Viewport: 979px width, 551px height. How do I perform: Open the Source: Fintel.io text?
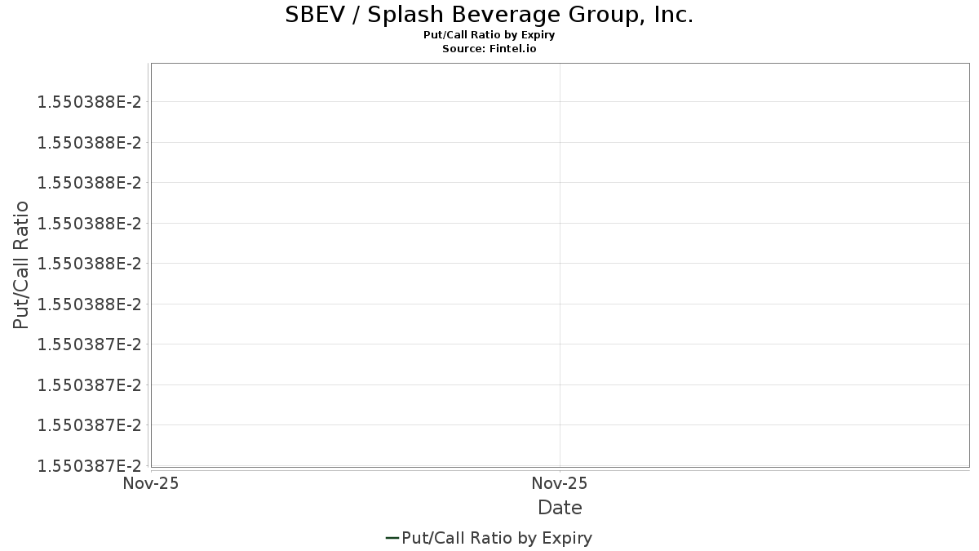(489, 49)
